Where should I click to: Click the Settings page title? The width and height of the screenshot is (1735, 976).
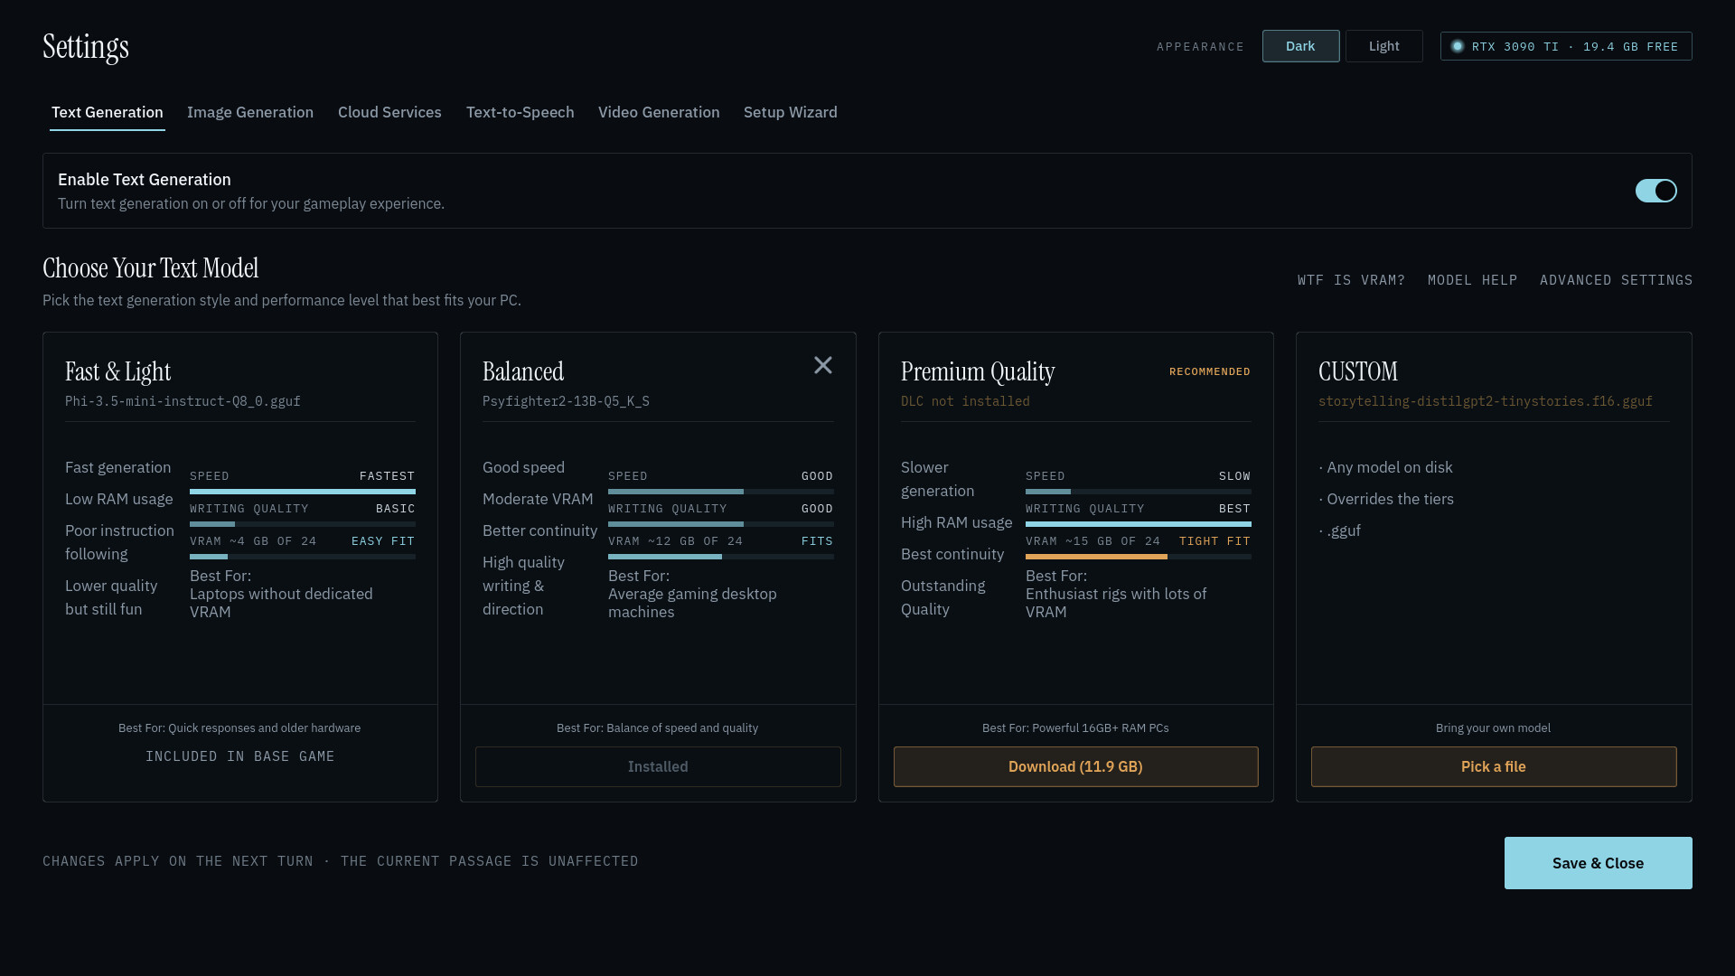click(86, 47)
